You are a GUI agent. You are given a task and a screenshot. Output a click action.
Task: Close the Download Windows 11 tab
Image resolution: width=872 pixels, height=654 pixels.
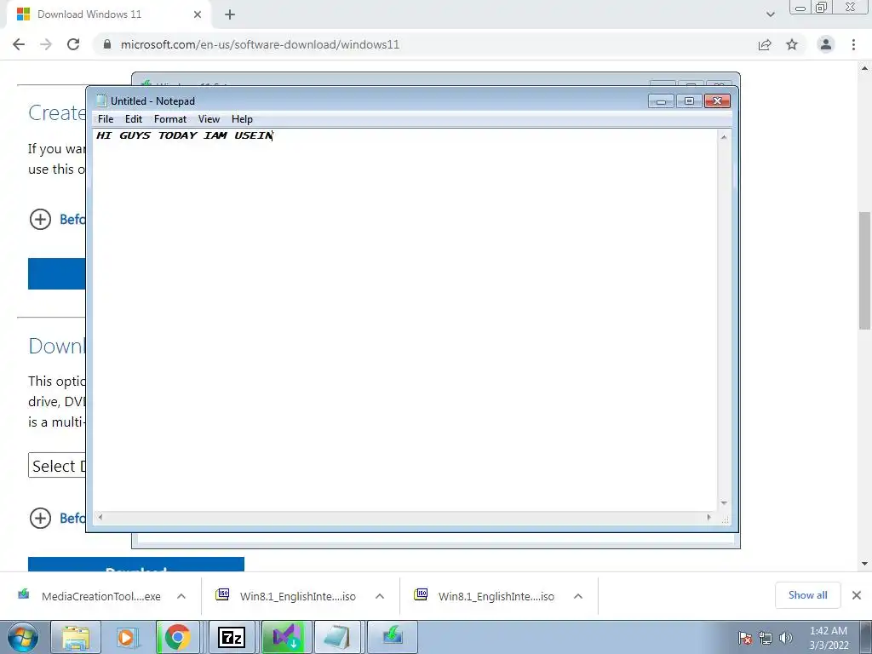[198, 14]
